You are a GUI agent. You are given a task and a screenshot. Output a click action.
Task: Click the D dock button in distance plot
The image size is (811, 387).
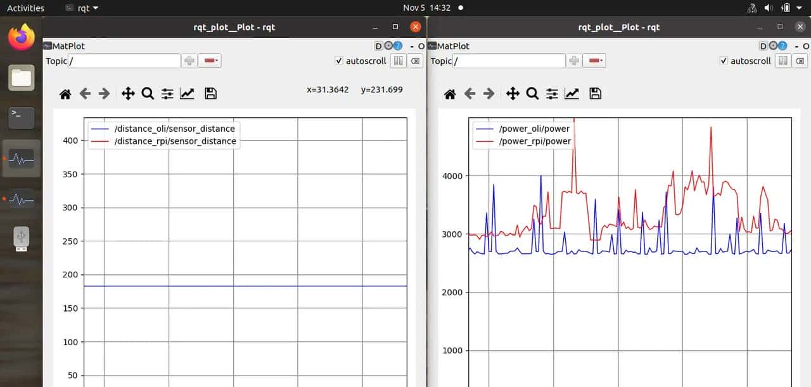click(379, 46)
